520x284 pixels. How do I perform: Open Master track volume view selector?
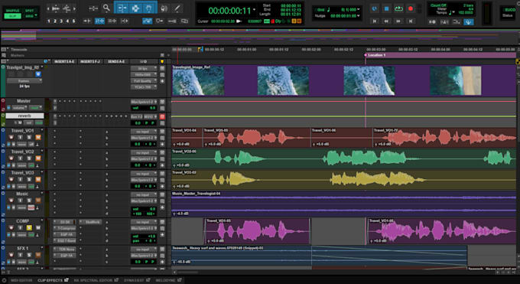click(20, 108)
